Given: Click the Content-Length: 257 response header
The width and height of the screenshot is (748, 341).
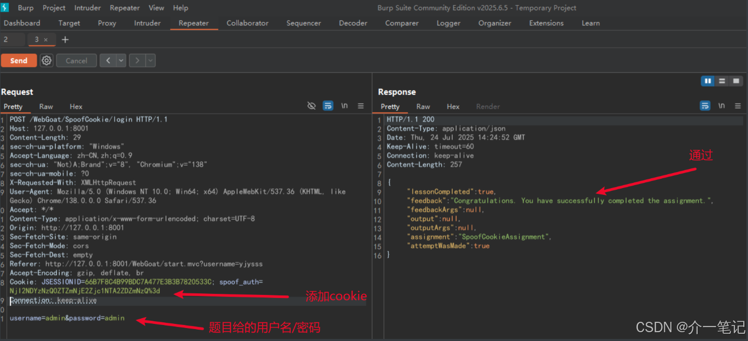Looking at the screenshot, I should pos(424,164).
